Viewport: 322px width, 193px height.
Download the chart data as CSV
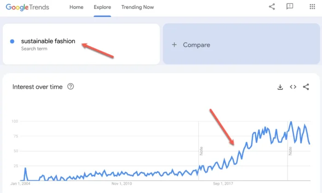tap(280, 87)
